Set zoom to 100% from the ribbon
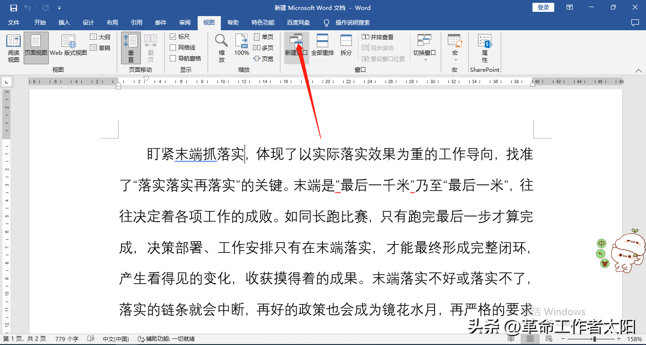 coord(242,45)
